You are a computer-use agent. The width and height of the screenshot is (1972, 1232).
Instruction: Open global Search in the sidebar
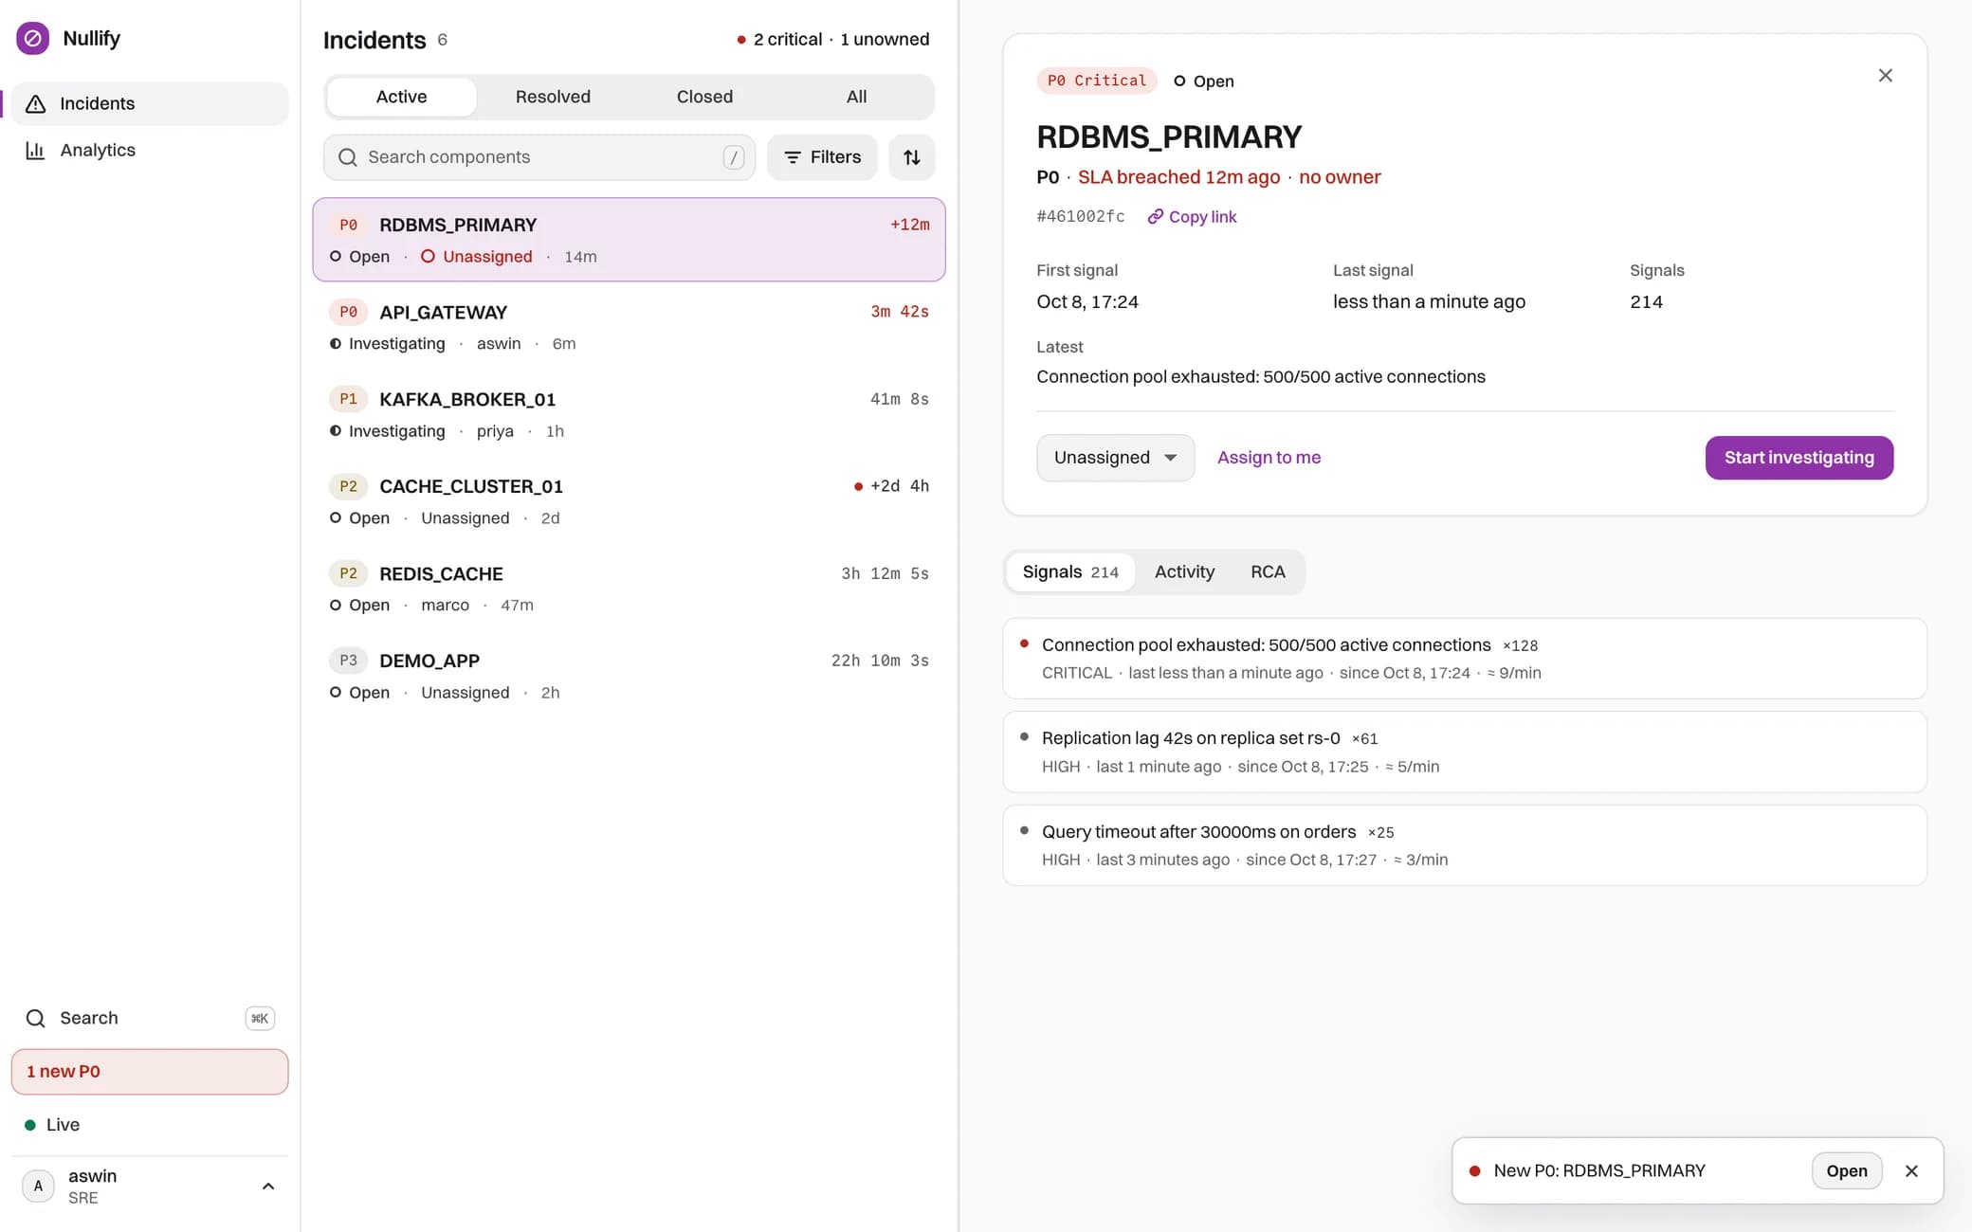click(x=150, y=1018)
